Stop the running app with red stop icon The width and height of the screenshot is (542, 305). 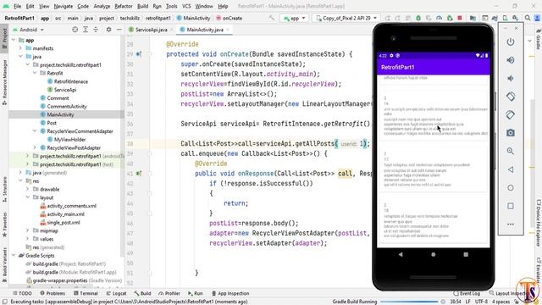(x=460, y=18)
